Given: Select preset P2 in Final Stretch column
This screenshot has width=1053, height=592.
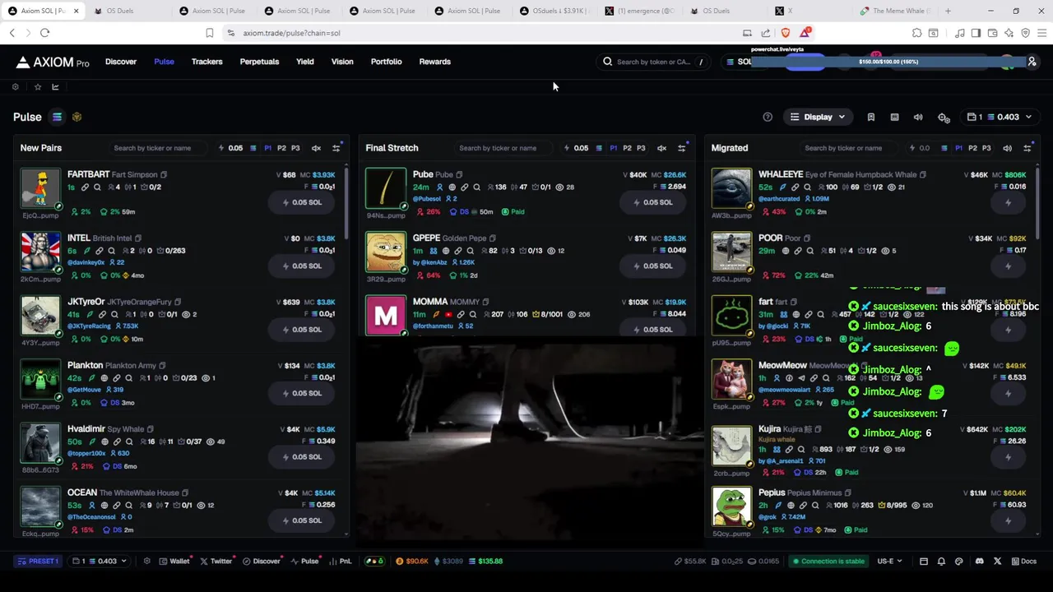Looking at the screenshot, I should [x=627, y=148].
